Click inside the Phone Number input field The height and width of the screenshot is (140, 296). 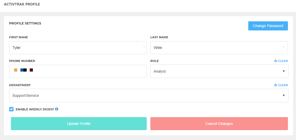pyautogui.click(x=78, y=71)
